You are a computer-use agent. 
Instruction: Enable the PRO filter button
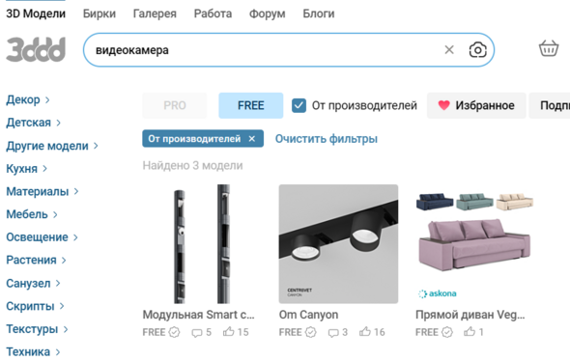click(x=175, y=105)
